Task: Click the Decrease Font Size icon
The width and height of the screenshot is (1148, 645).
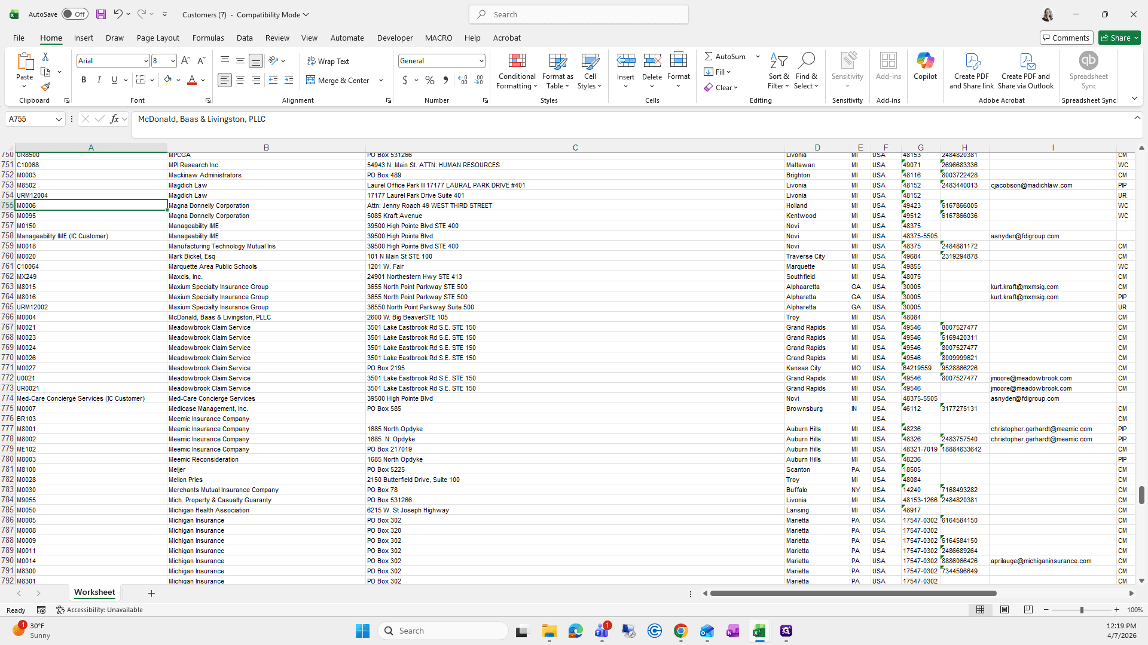Action: click(201, 60)
